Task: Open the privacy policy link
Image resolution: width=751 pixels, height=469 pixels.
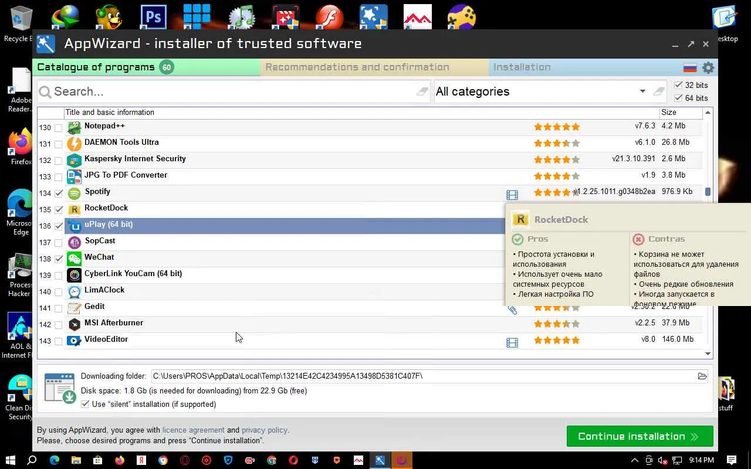Action: (x=265, y=430)
